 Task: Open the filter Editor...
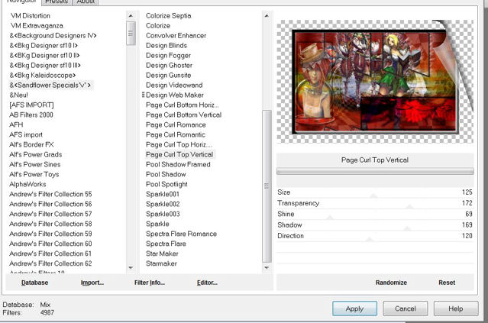(207, 283)
